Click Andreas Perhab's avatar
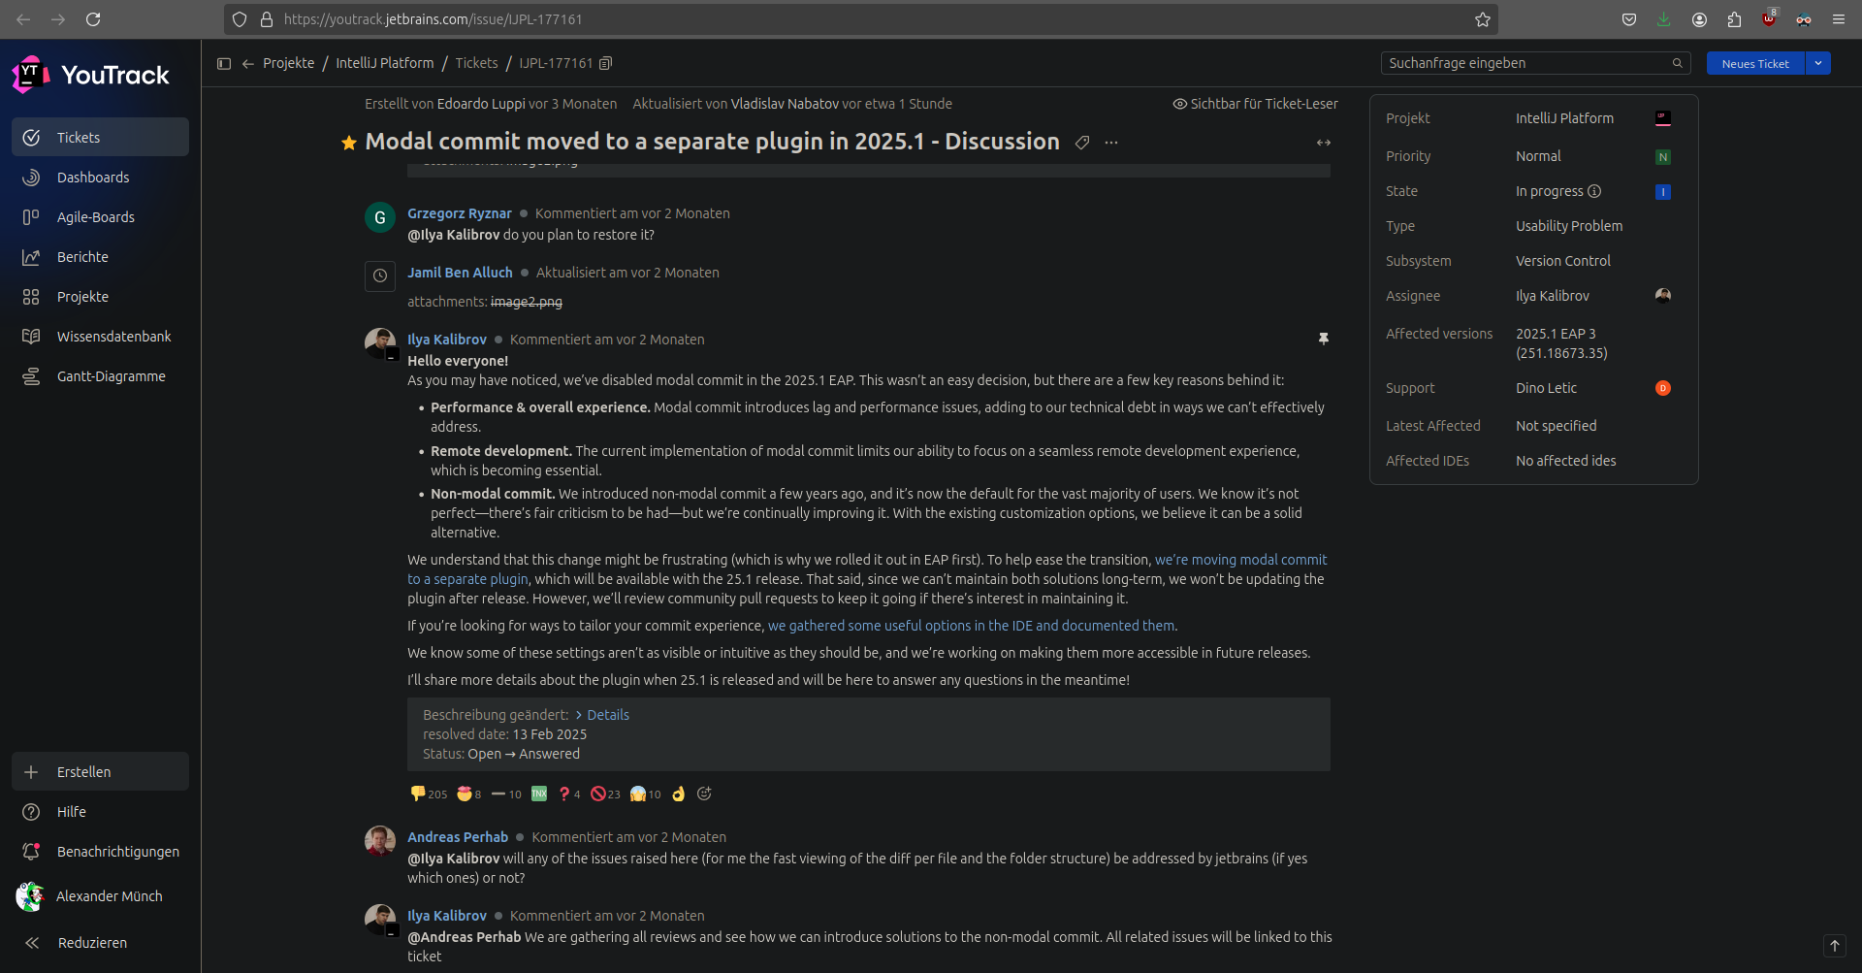The width and height of the screenshot is (1862, 973). tap(380, 841)
